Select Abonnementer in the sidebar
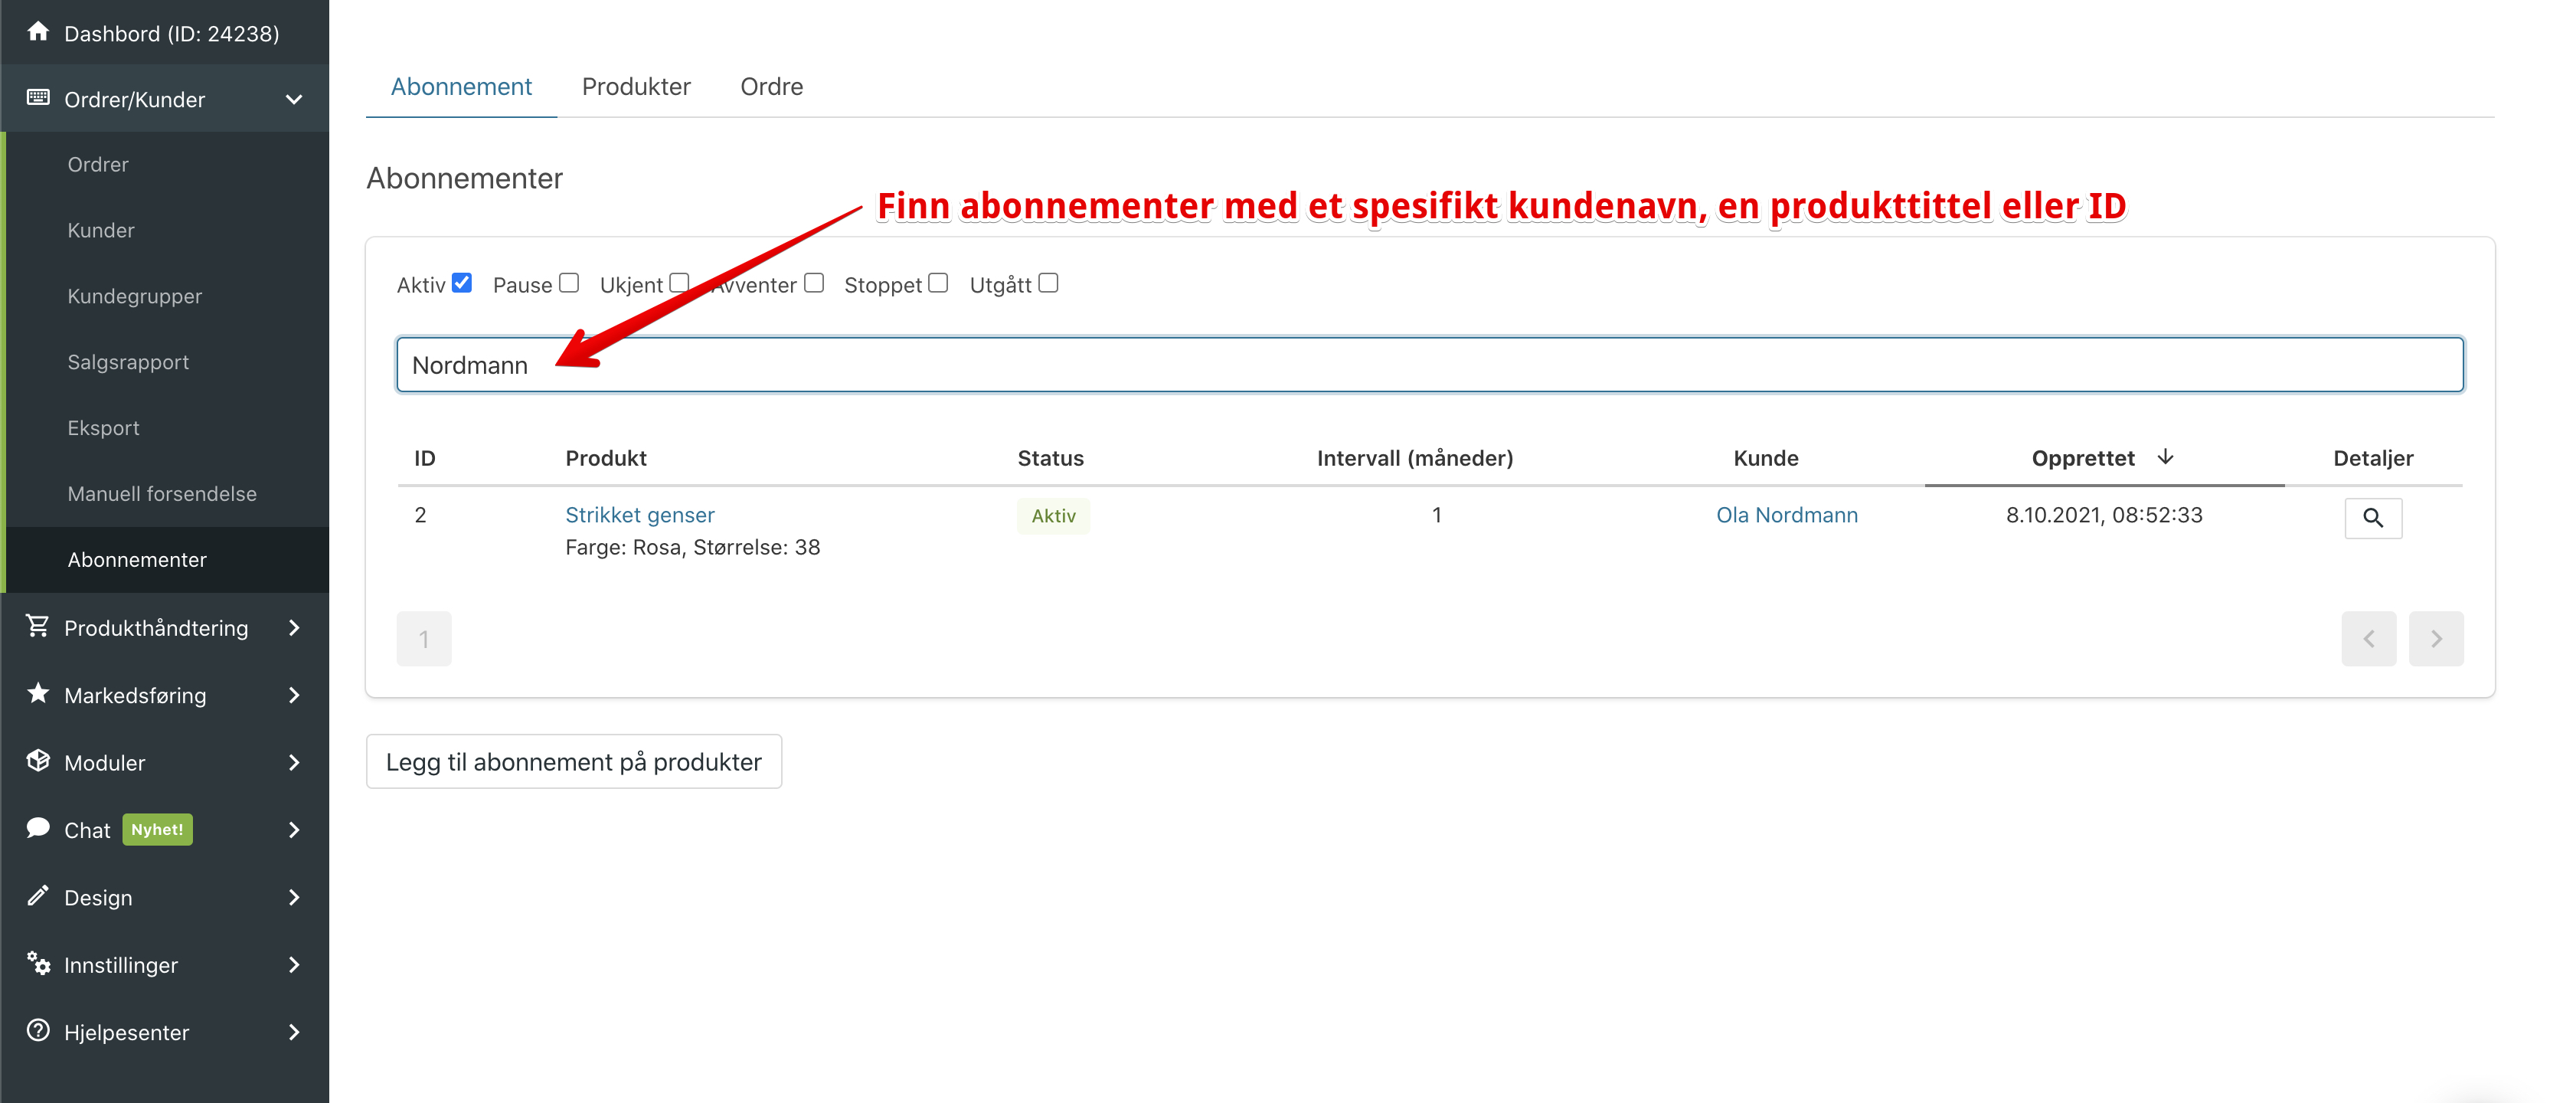Image resolution: width=2550 pixels, height=1103 pixels. tap(165, 559)
